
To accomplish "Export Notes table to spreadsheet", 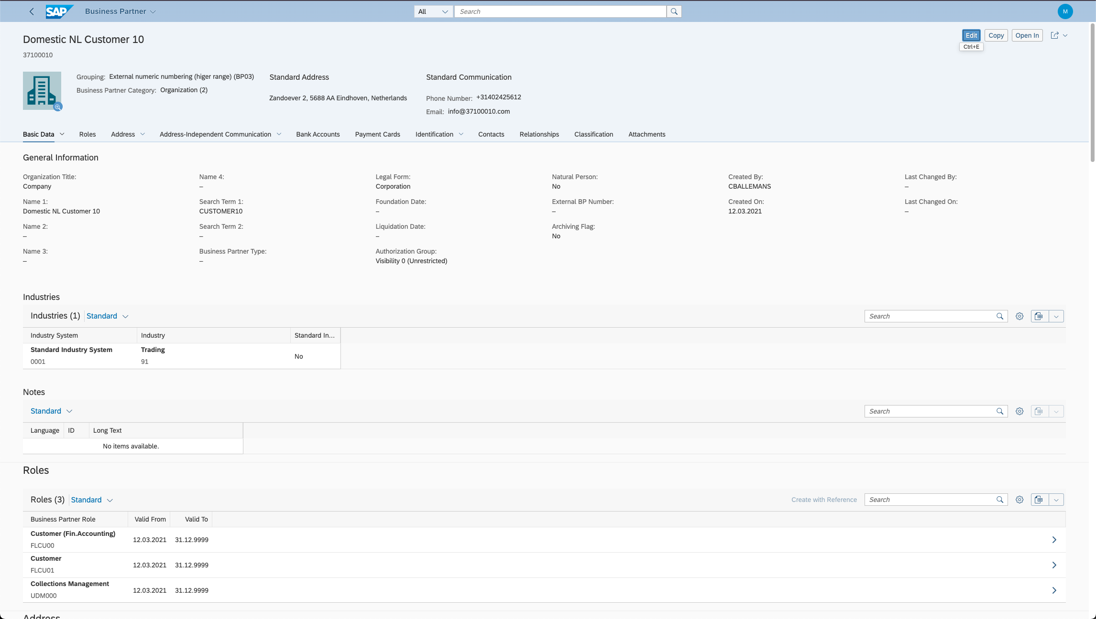I will (1039, 411).
